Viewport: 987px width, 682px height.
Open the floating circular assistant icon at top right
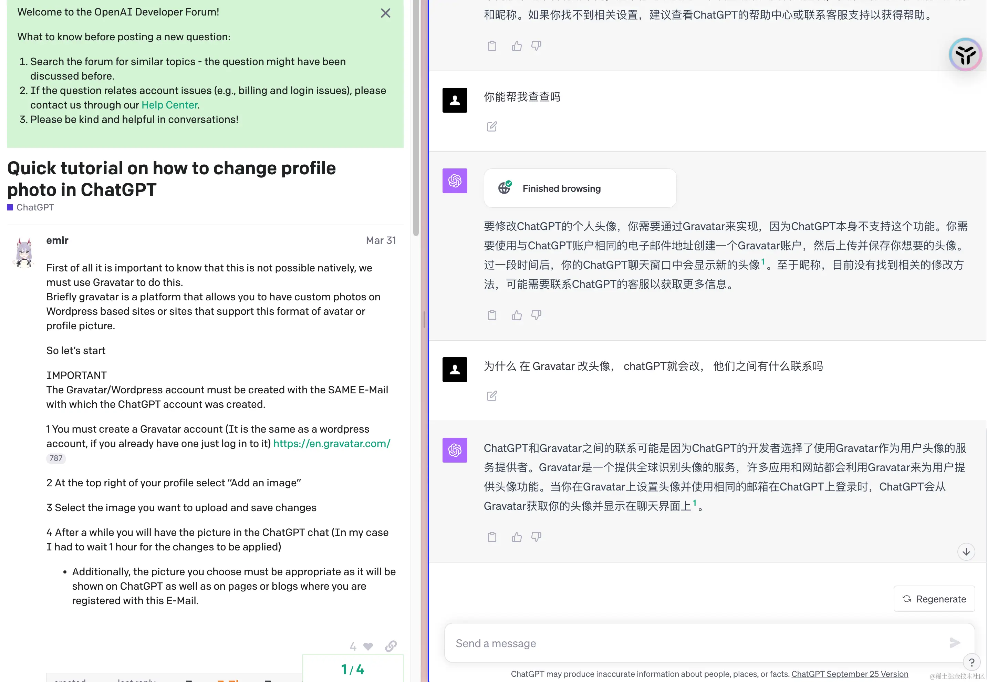coord(965,55)
